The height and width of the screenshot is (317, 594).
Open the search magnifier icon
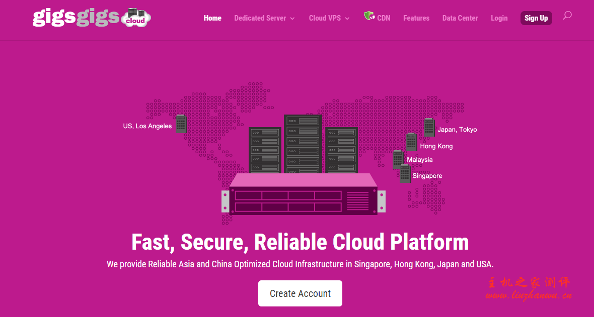point(567,16)
